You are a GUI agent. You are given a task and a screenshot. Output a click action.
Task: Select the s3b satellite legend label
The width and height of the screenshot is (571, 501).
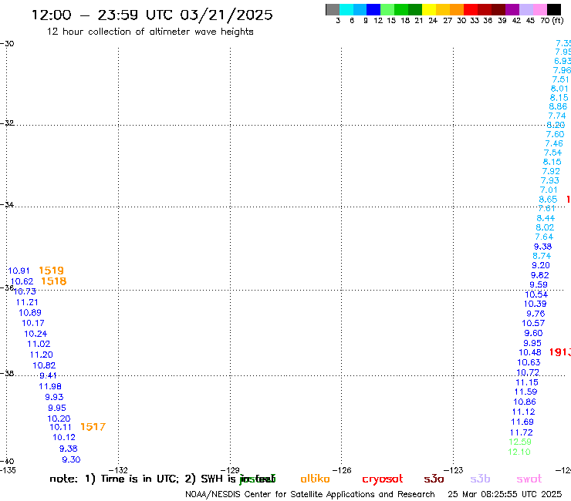click(480, 479)
